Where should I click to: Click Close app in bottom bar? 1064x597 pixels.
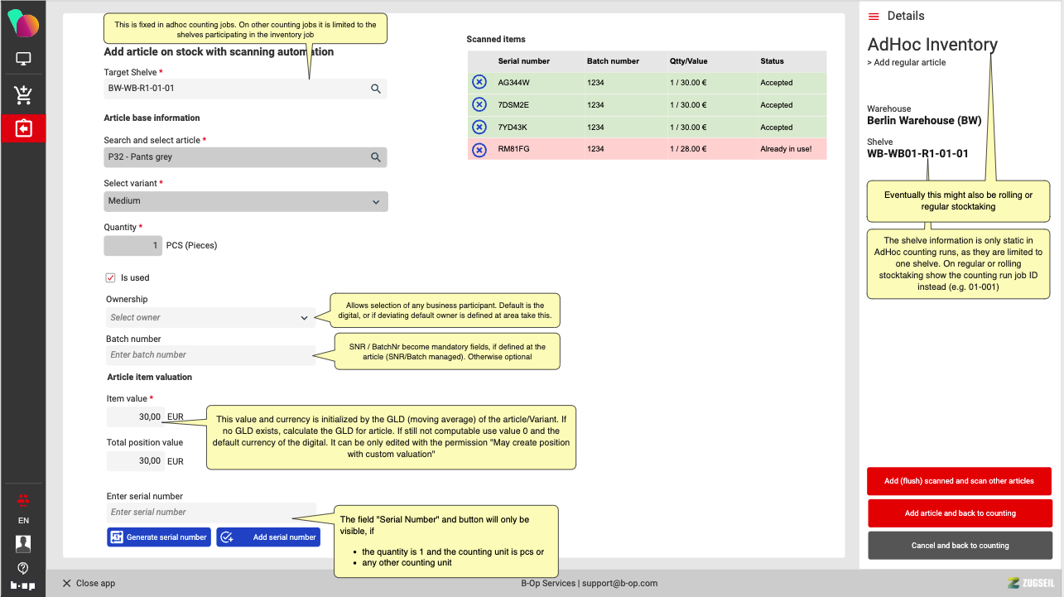pos(89,583)
